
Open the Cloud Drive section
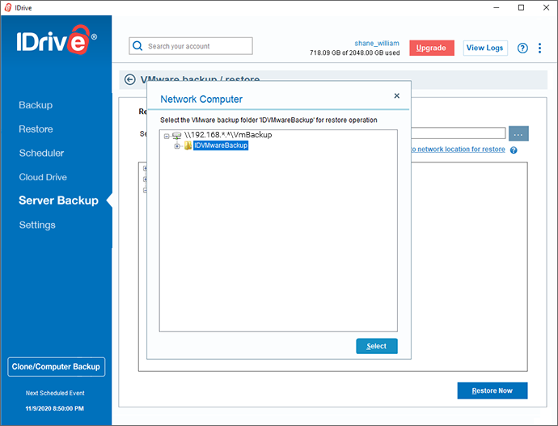point(43,177)
